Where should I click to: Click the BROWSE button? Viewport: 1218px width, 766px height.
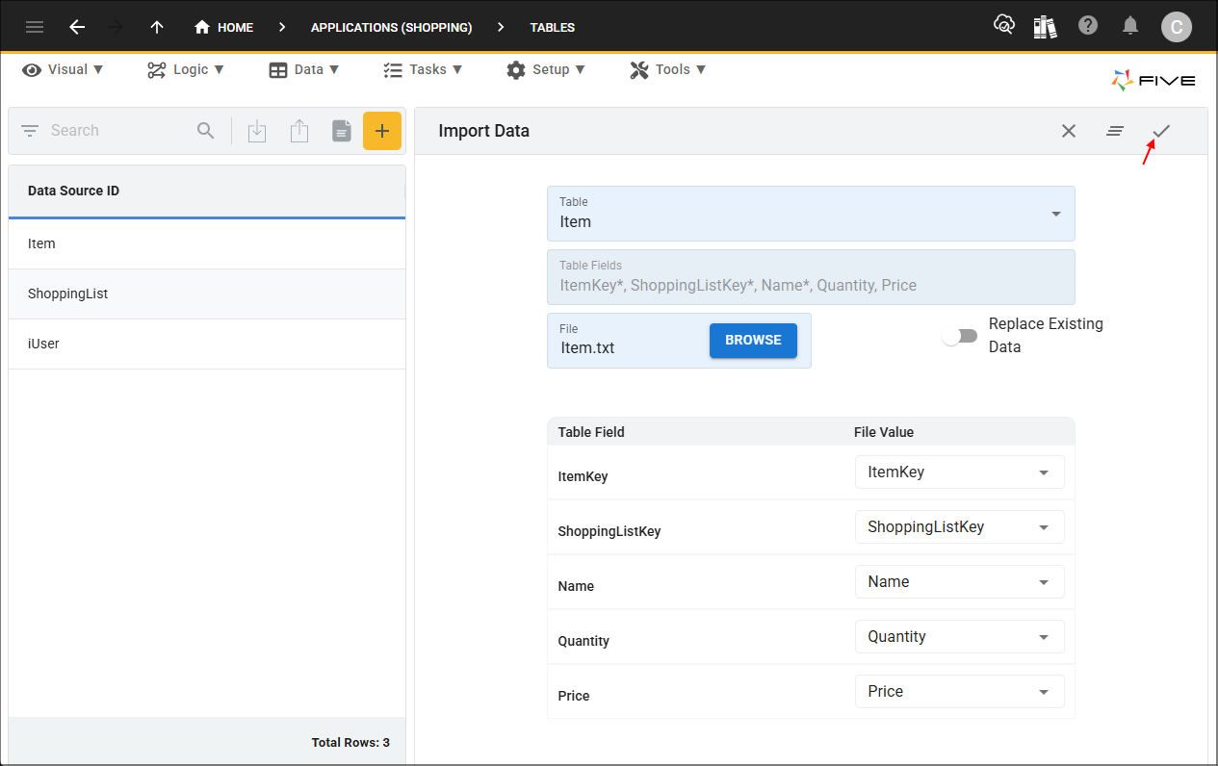tap(753, 341)
